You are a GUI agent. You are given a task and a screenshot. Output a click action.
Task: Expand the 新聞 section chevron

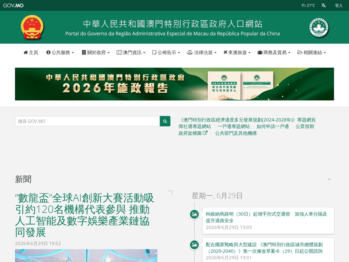329,179
